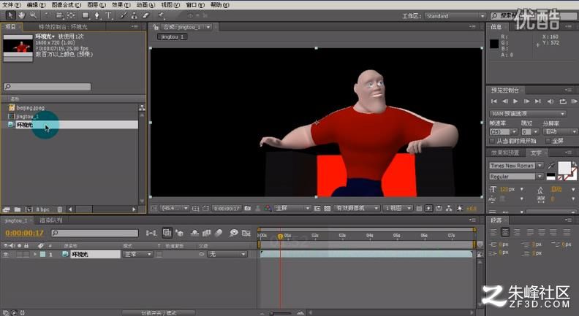Switch to the 特效控制台 tab
Image resolution: width=579 pixels, height=316 pixels.
[63, 27]
